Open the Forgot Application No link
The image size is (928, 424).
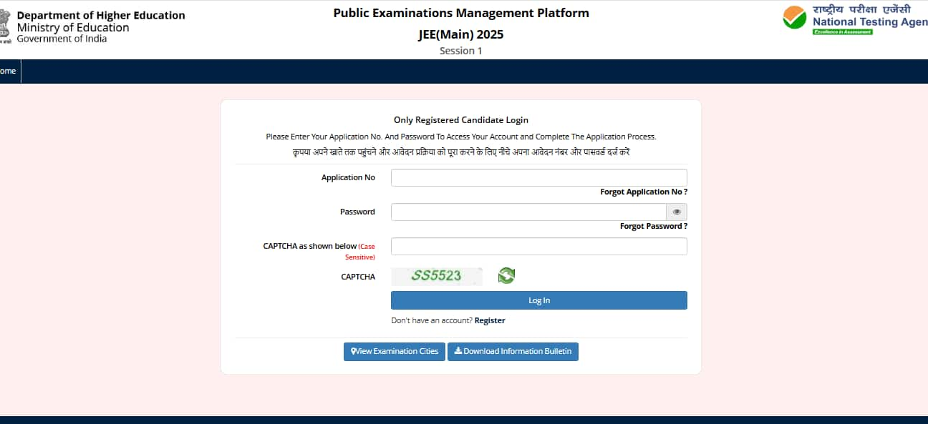coord(643,192)
